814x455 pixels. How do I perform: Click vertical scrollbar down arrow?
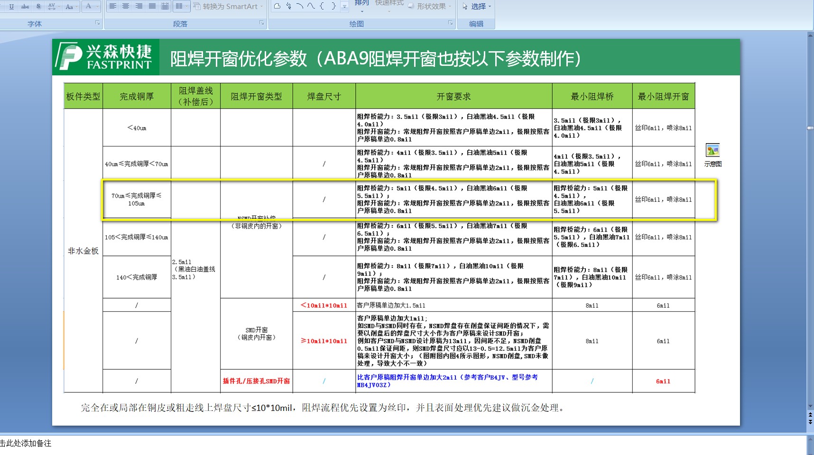point(810,406)
